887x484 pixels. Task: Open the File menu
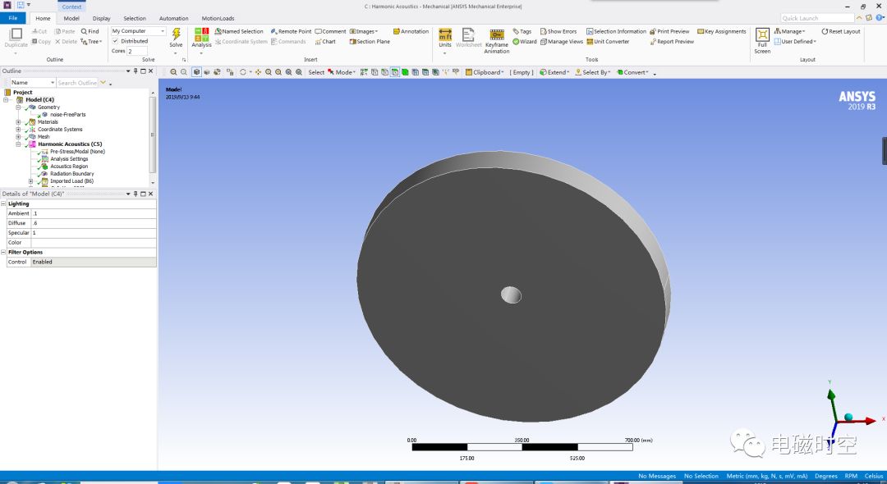coord(12,18)
